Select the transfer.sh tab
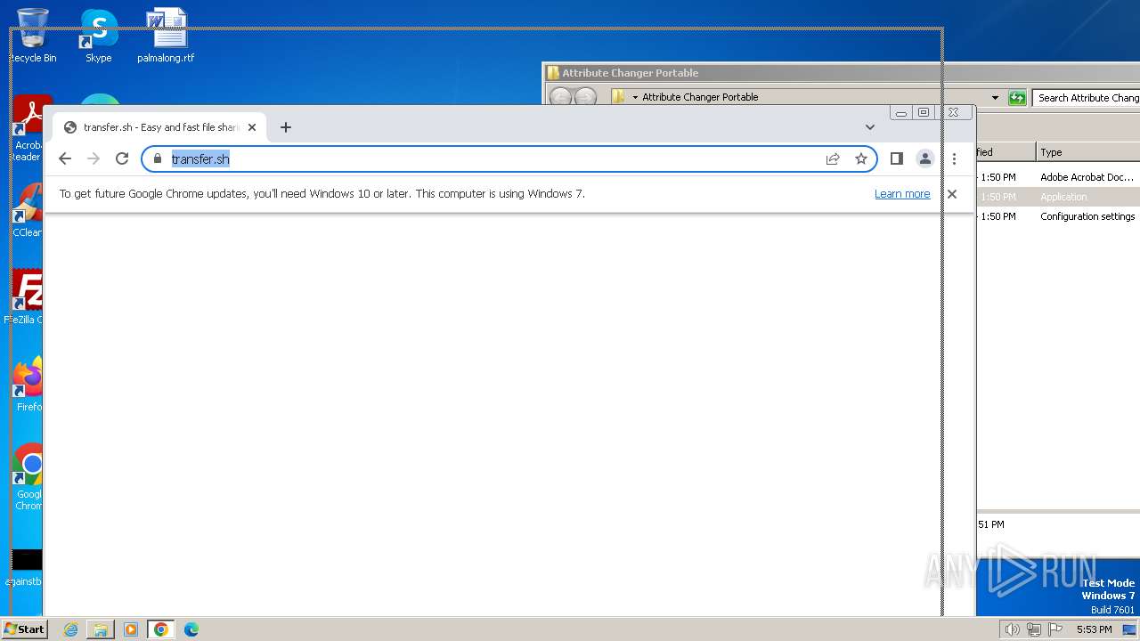 point(159,127)
